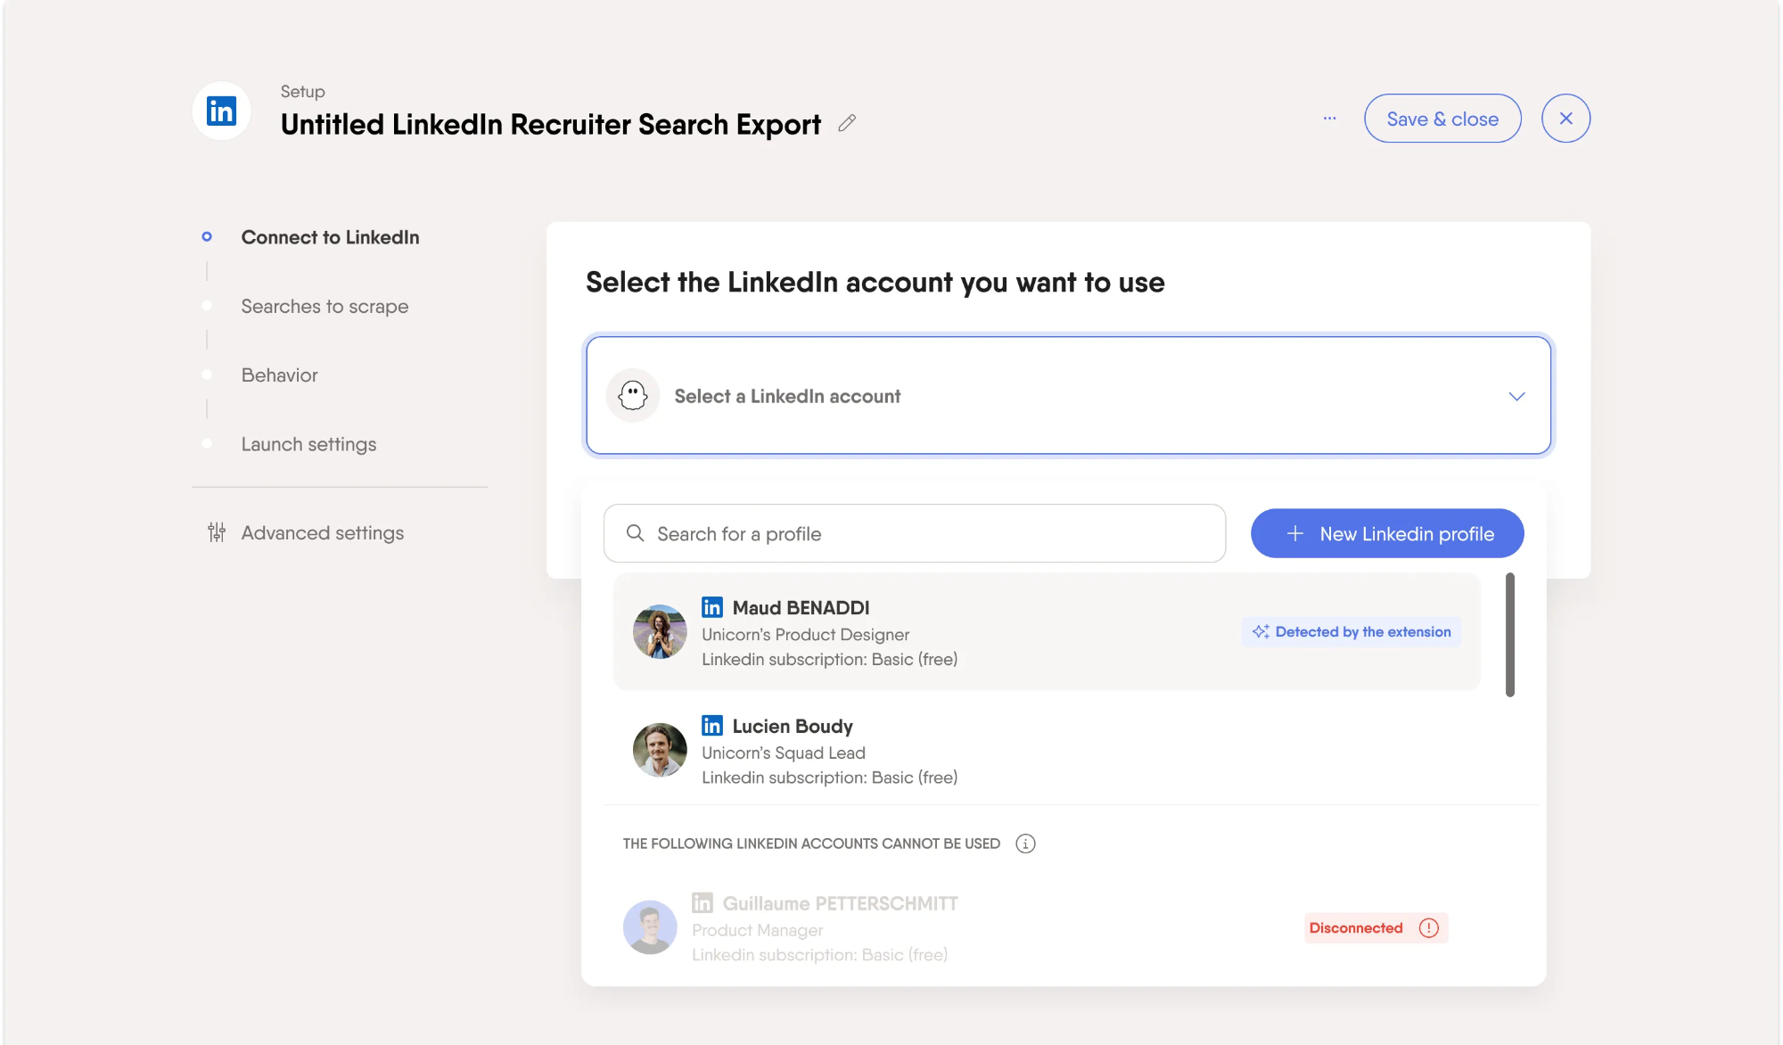This screenshot has height=1045, width=1783.
Task: Open the Select a LinkedIn account dropdown
Action: 1068,395
